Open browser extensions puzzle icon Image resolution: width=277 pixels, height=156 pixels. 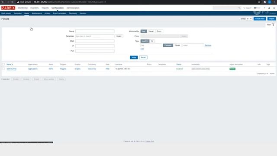264,2
